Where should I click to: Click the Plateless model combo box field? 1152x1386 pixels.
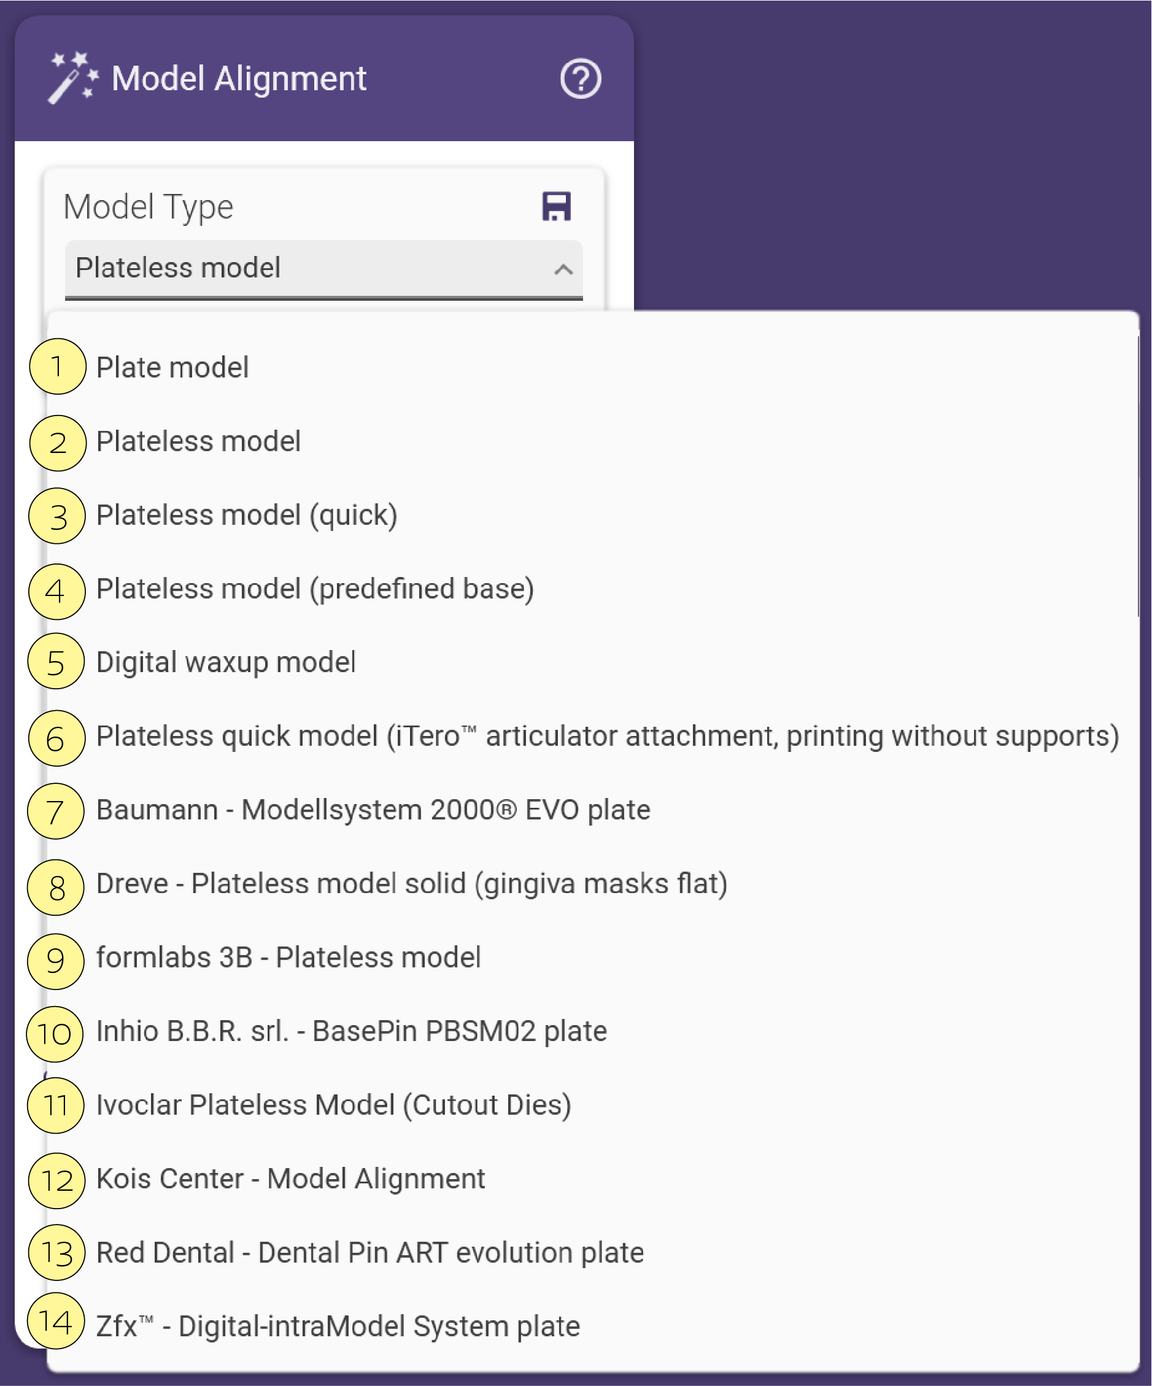click(x=323, y=269)
